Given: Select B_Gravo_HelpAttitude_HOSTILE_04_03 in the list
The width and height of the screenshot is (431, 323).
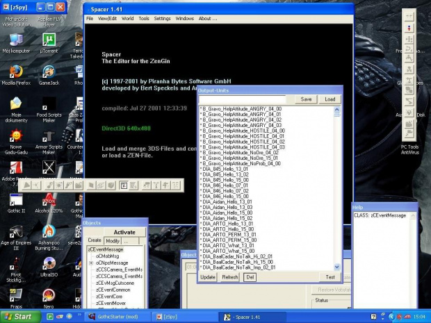Looking at the screenshot, I should (x=243, y=147).
